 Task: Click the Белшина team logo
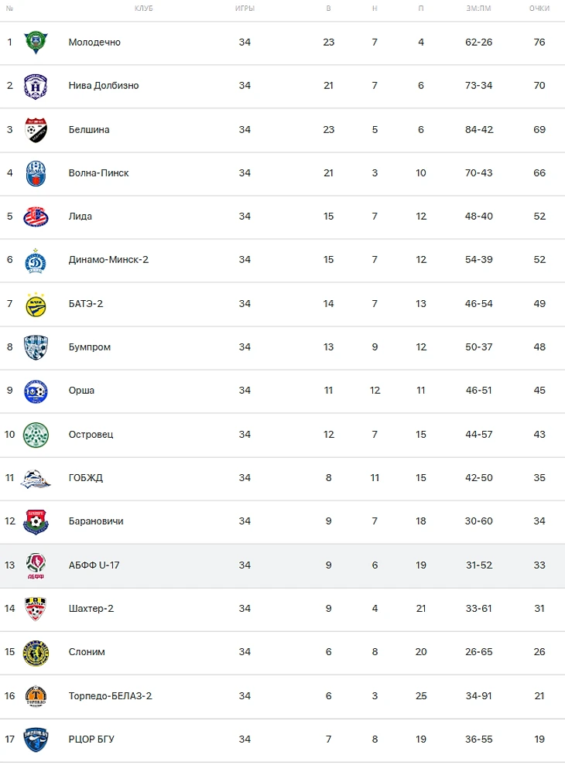(36, 129)
